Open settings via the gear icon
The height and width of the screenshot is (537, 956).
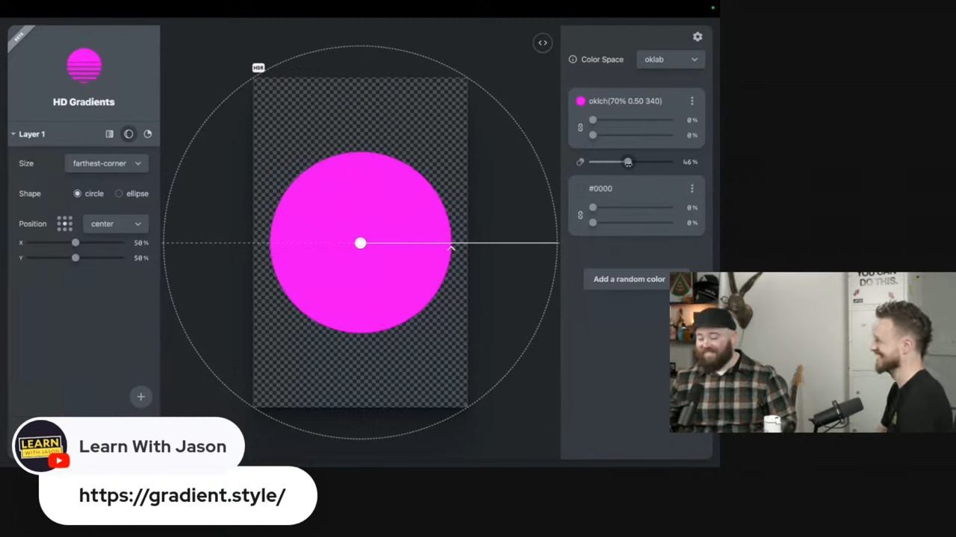[x=698, y=37]
